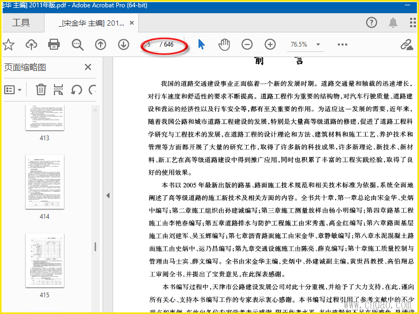Open the page split options icon

coord(58,89)
